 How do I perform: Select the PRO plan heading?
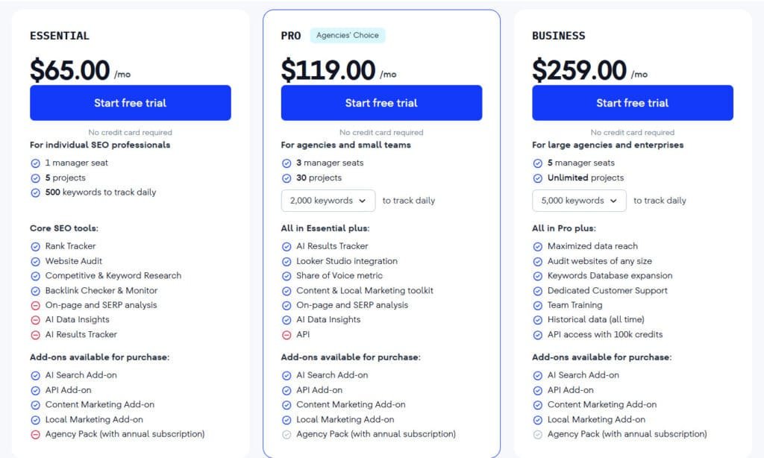click(x=291, y=36)
